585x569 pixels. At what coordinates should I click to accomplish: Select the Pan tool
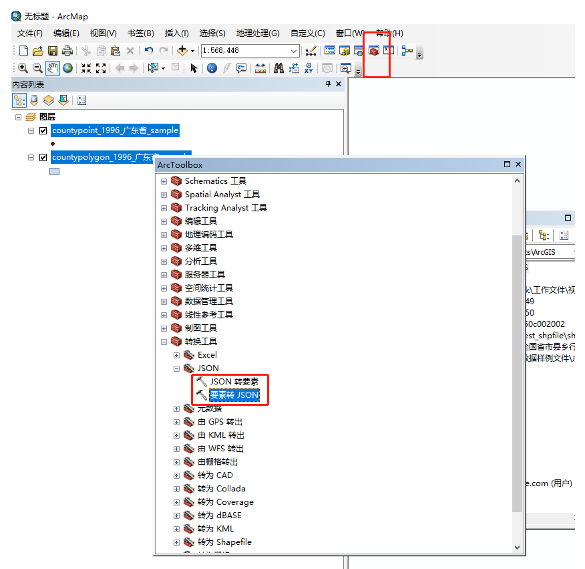pyautogui.click(x=52, y=68)
